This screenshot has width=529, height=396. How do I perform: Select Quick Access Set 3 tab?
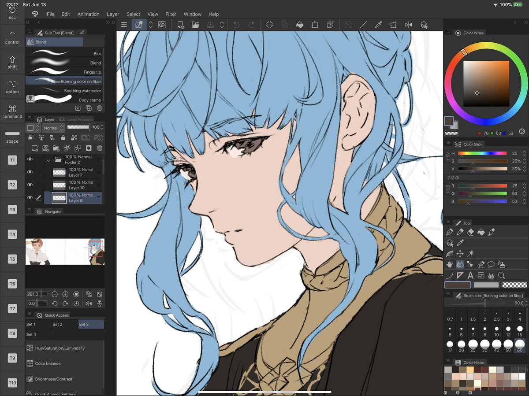pyautogui.click(x=91, y=324)
